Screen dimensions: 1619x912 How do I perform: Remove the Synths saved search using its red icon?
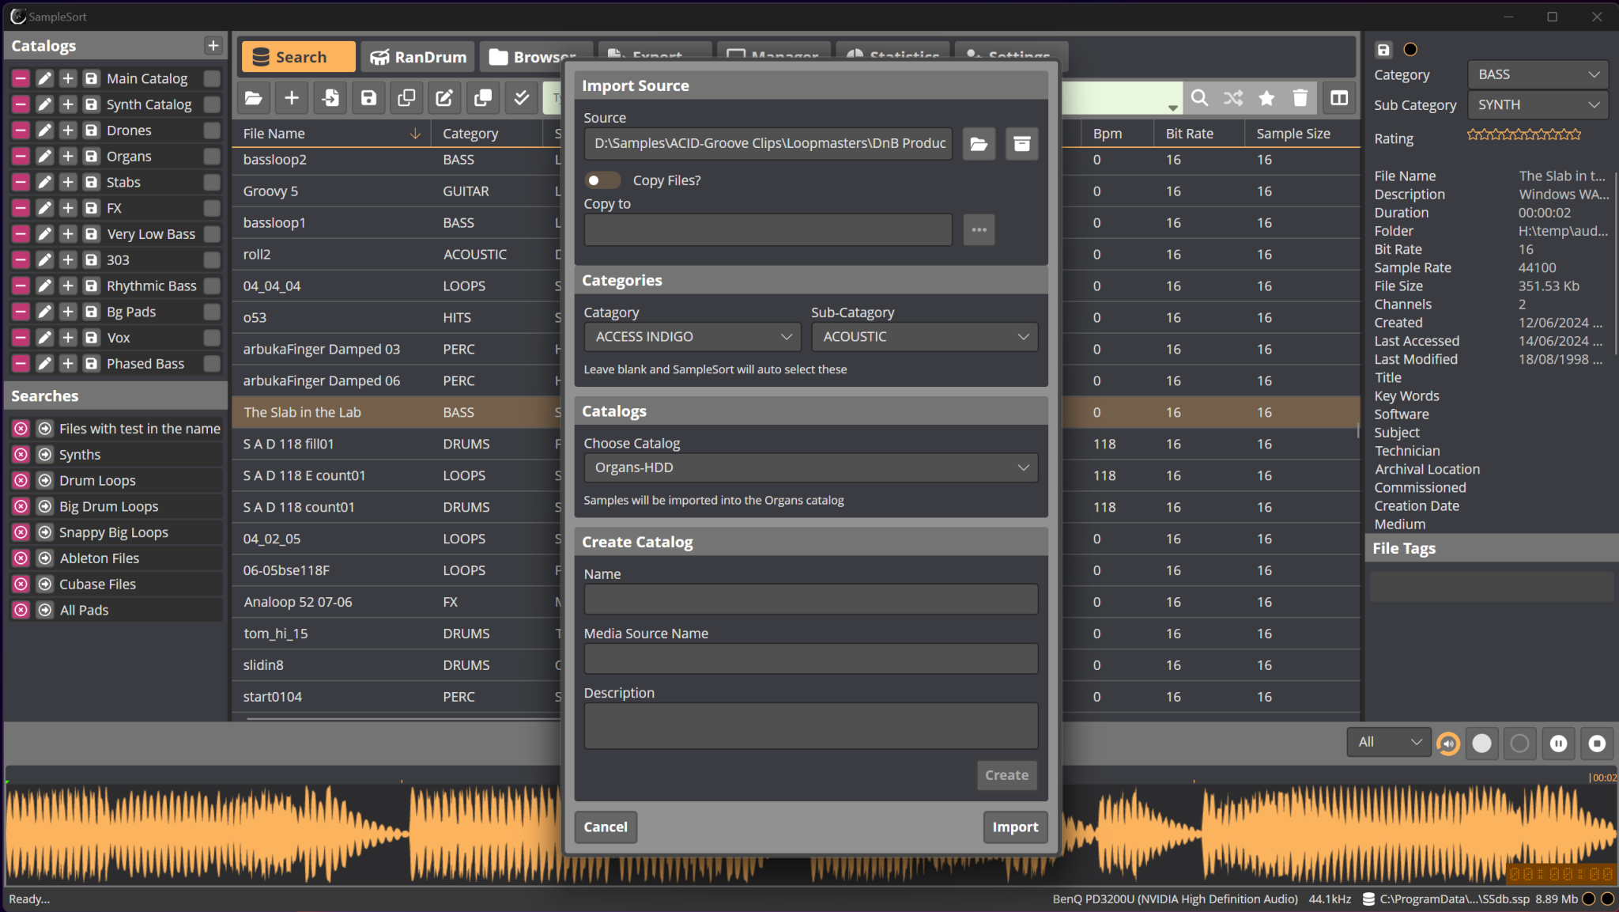click(20, 454)
